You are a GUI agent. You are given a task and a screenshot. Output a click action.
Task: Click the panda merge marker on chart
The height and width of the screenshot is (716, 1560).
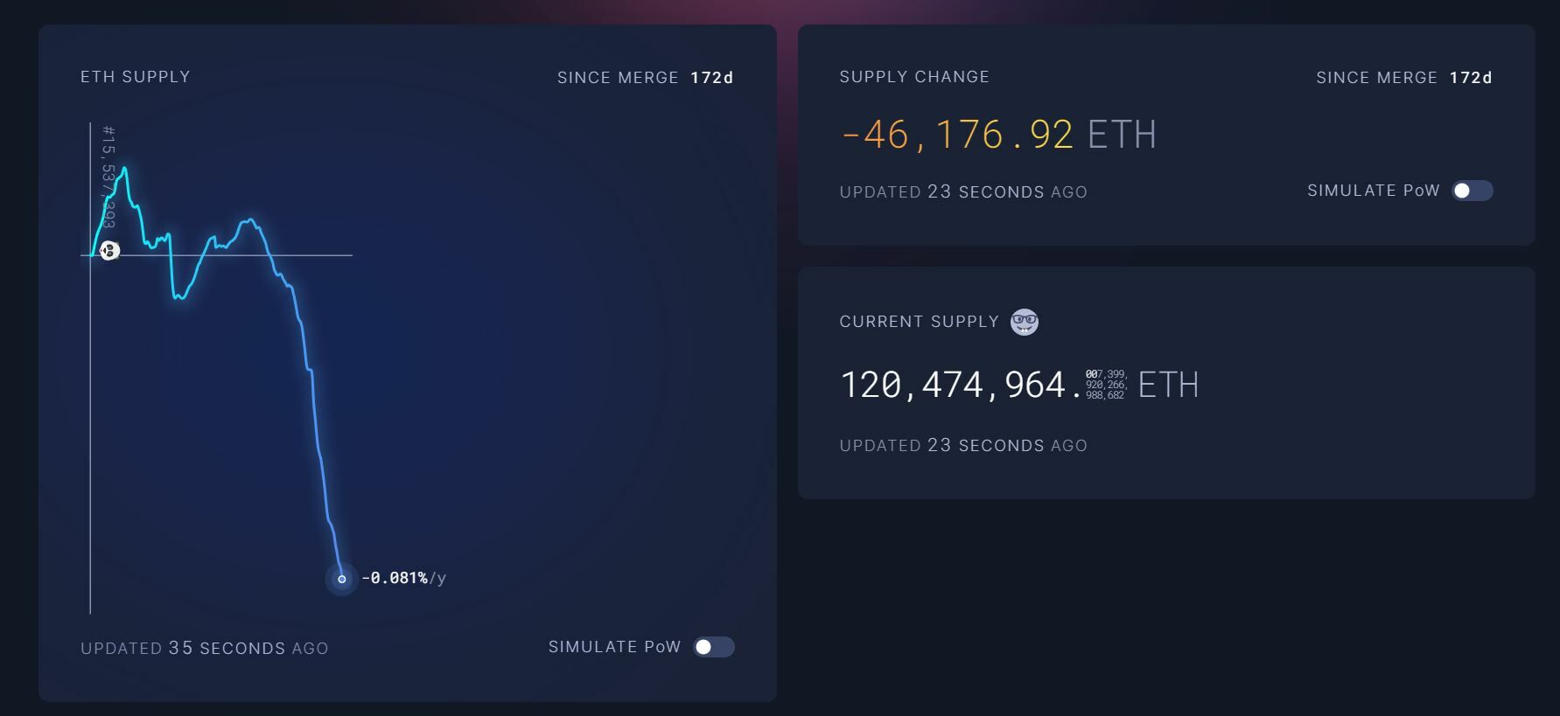109,251
